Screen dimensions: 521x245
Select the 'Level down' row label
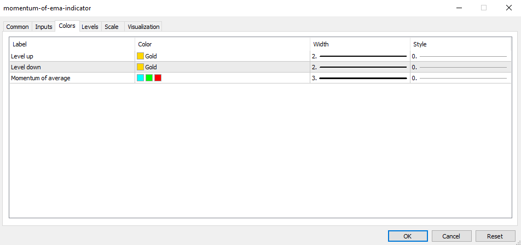tap(26, 67)
